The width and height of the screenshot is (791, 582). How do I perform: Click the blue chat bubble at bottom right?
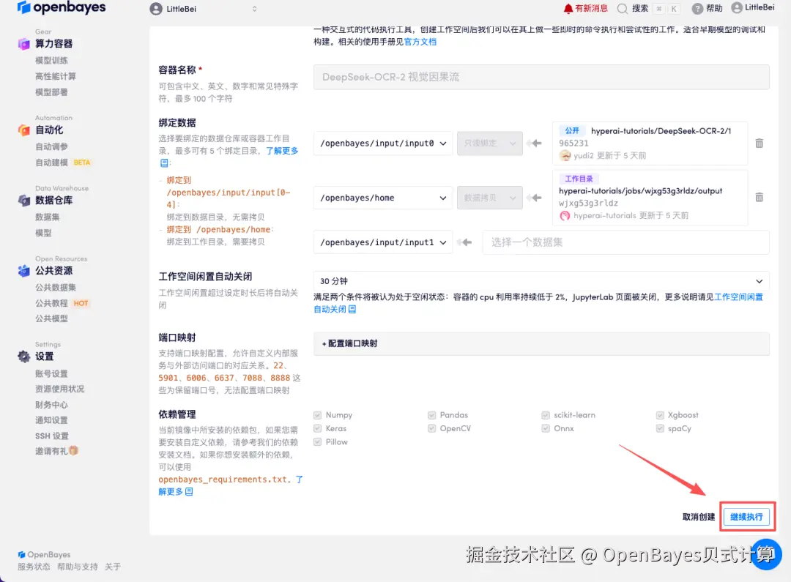click(x=766, y=554)
